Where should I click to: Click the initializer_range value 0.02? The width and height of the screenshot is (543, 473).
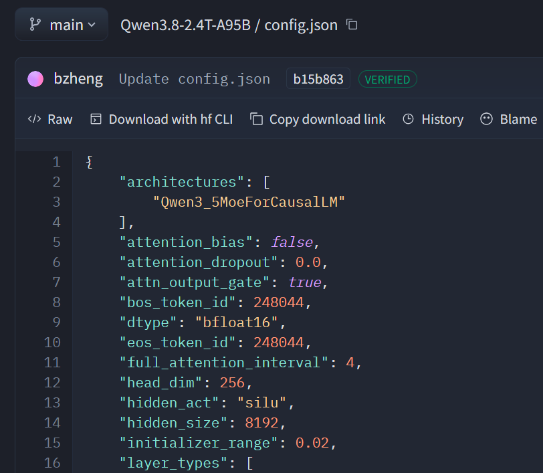pos(312,443)
